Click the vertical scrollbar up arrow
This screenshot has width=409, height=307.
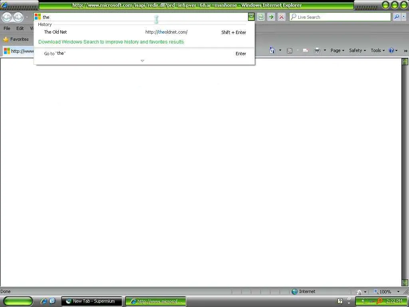click(405, 62)
